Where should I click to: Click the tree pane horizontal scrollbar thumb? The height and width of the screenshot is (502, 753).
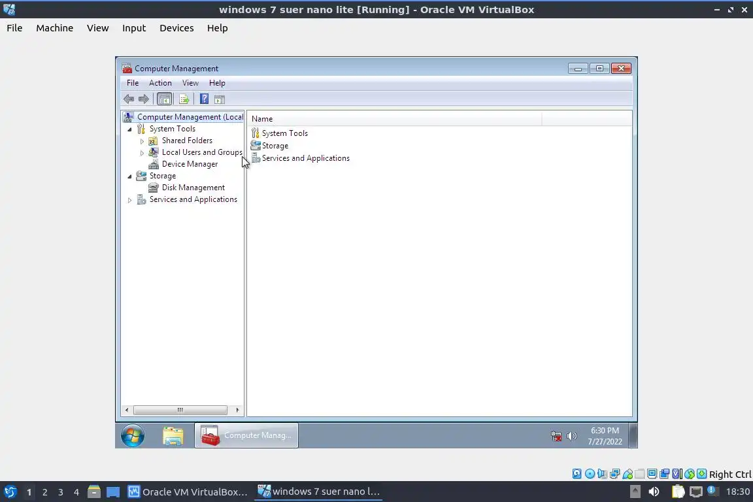point(180,410)
